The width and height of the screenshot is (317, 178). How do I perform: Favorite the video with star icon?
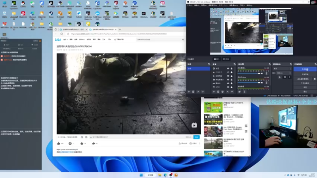pyautogui.click(x=82, y=144)
